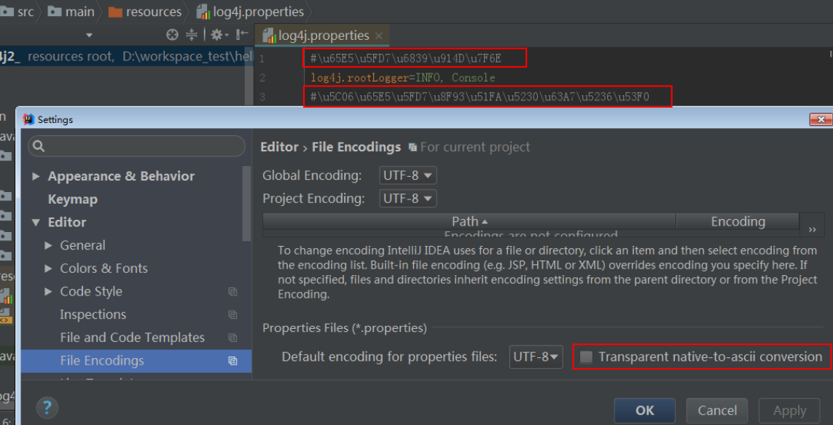
Task: Collapse the Editor settings group
Action: click(36, 223)
